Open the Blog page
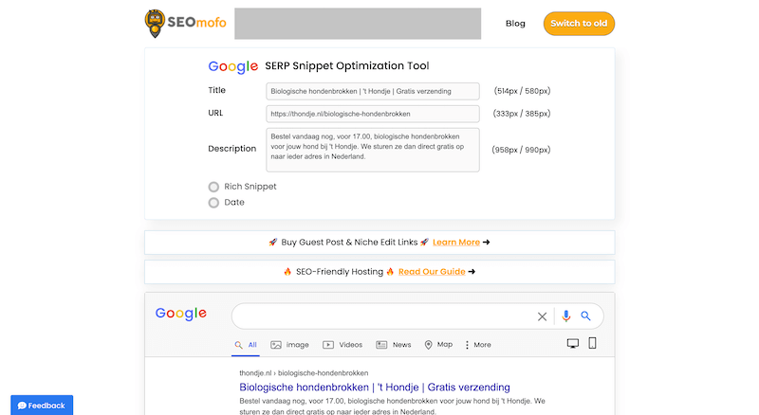The width and height of the screenshot is (759, 415). [x=515, y=24]
